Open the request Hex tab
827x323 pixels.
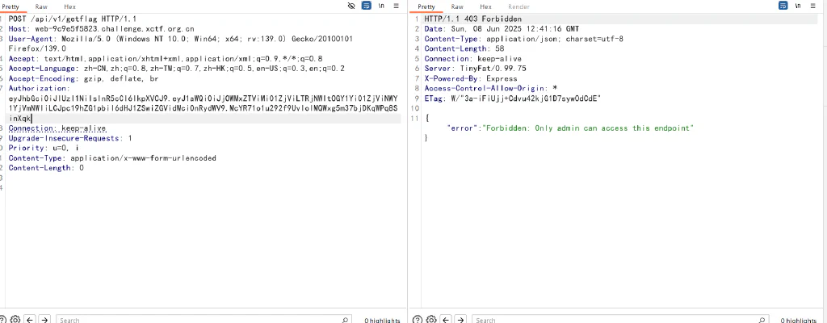[69, 6]
